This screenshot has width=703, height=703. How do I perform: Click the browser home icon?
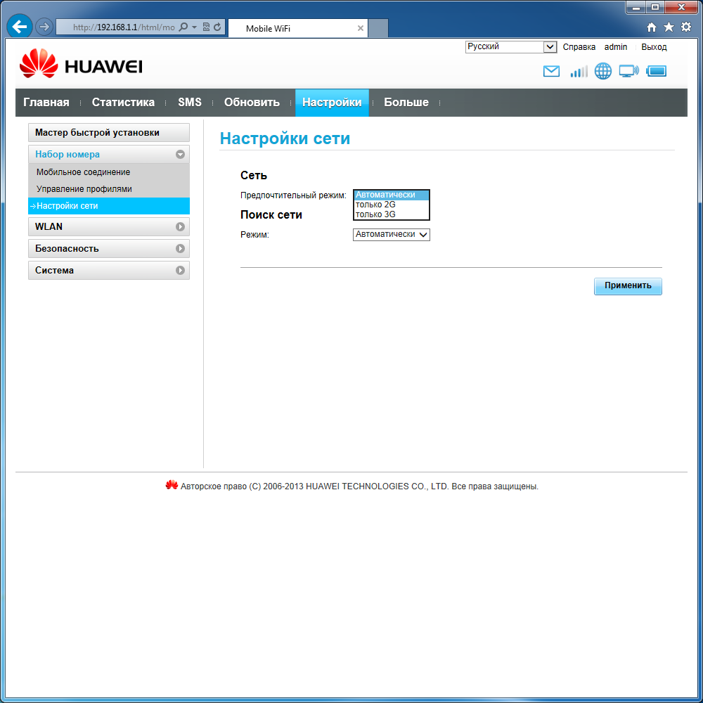click(652, 26)
